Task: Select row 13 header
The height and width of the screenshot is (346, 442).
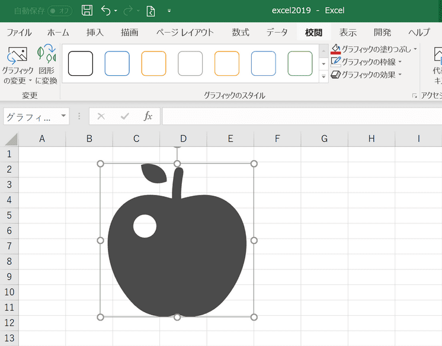Action: [x=9, y=338]
